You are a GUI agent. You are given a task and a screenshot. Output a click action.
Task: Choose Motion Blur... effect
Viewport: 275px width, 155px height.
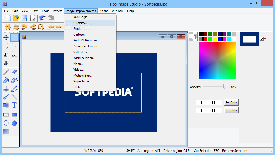click(x=90, y=76)
